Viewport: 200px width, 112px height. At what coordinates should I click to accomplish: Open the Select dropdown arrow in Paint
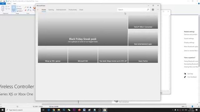click(x=14, y=11)
